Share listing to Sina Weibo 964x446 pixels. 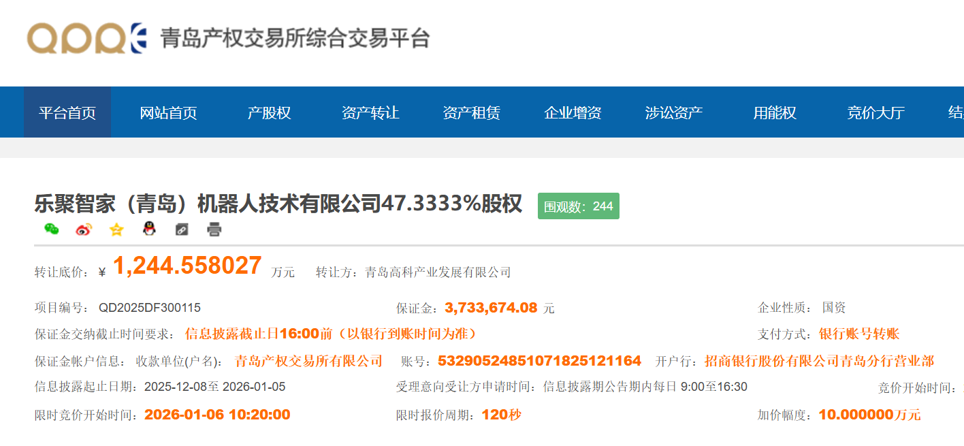click(84, 229)
